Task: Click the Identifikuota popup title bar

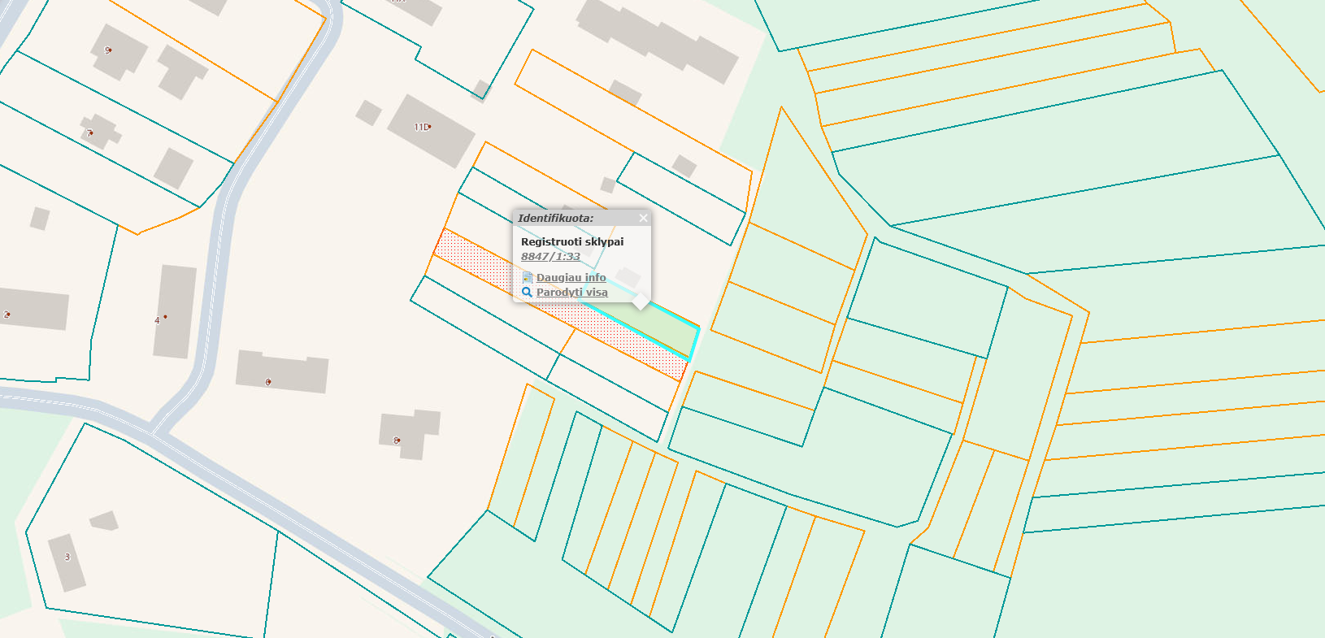Action: coord(569,218)
